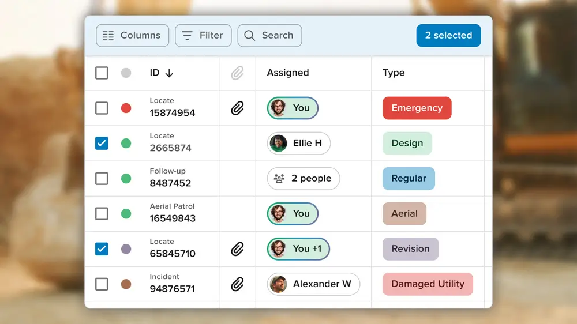The height and width of the screenshot is (324, 577).
Task: Click the magnifier icon in Search
Action: coord(249,35)
